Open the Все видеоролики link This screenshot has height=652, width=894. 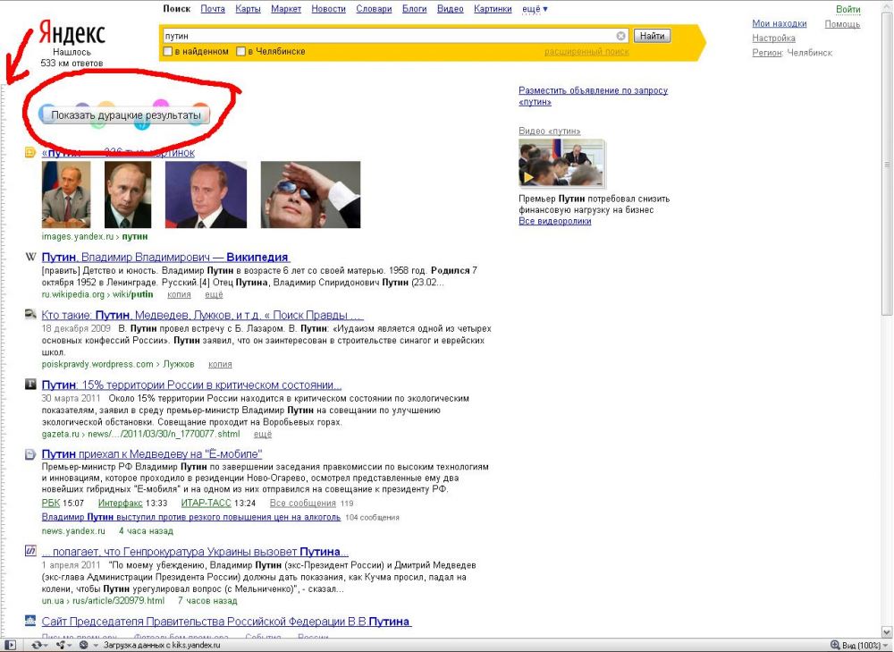(555, 221)
